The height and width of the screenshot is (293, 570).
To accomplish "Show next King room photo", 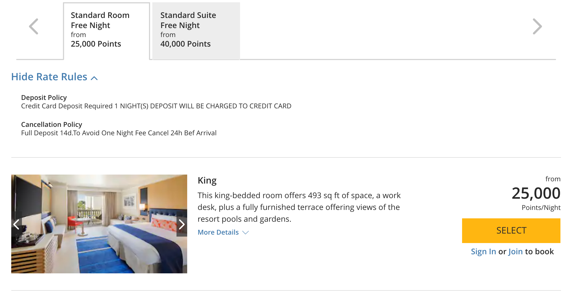I will click(x=182, y=224).
